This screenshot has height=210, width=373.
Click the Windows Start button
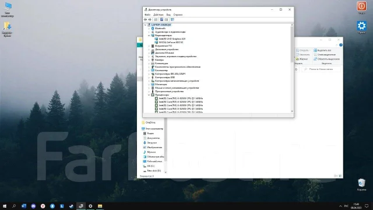5,206
